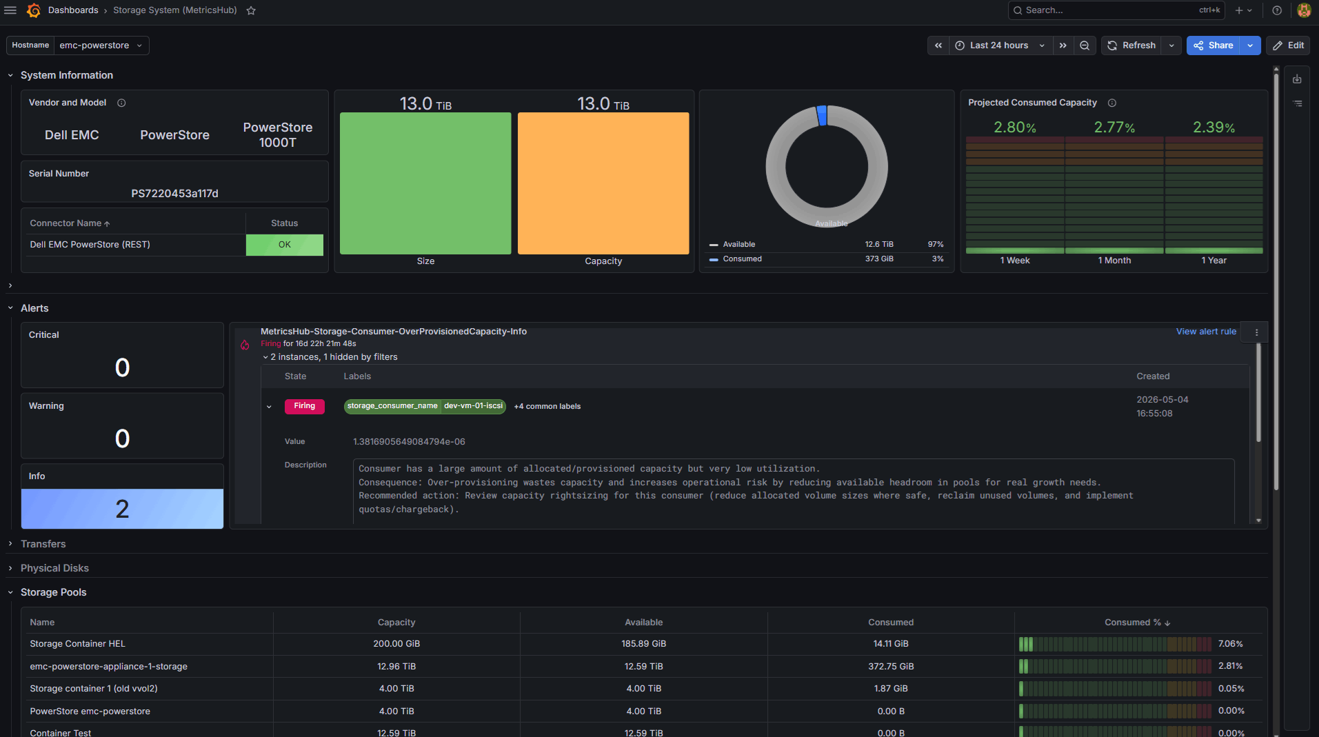This screenshot has height=737, width=1319.
Task: Click the +4 common labels text
Action: [547, 407]
